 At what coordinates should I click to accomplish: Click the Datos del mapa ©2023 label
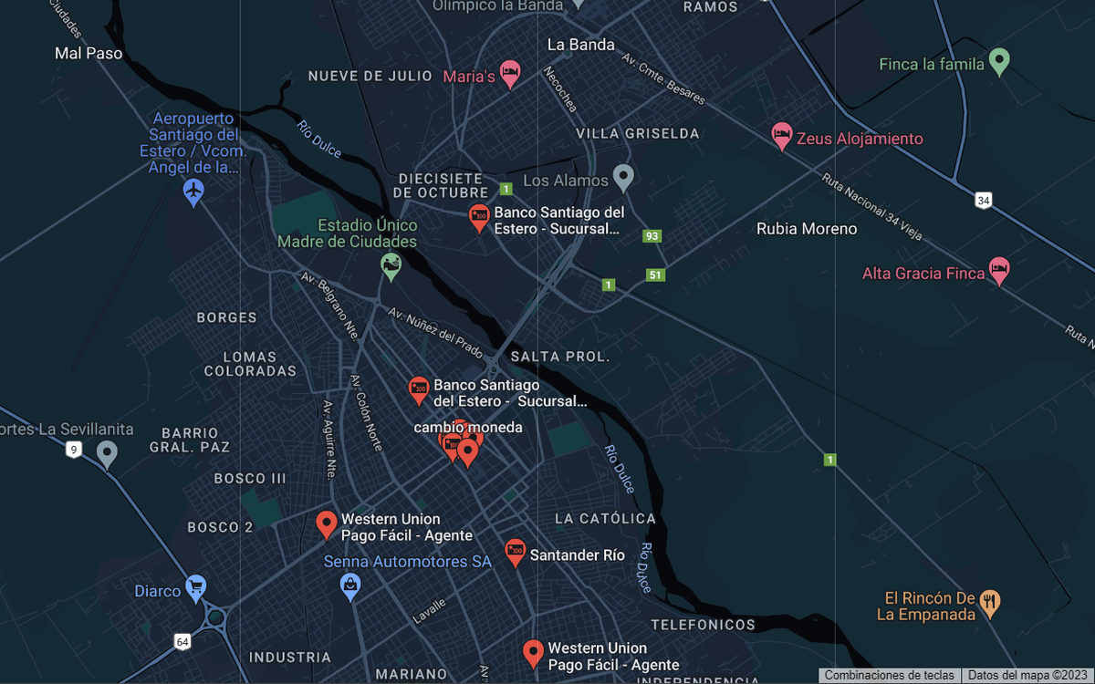(x=1028, y=676)
